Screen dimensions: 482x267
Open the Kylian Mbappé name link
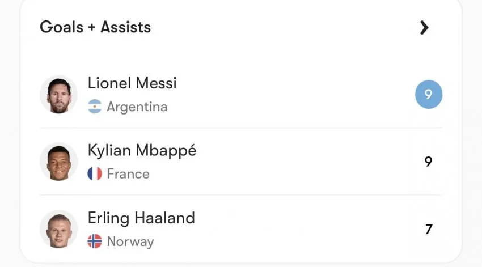tap(142, 151)
